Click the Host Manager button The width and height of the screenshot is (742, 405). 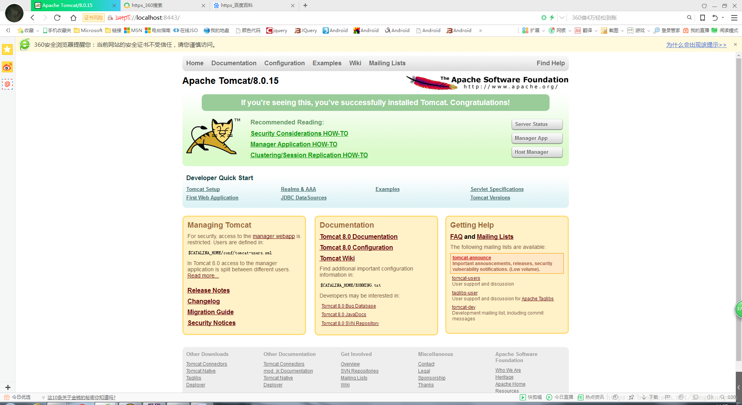click(x=537, y=152)
